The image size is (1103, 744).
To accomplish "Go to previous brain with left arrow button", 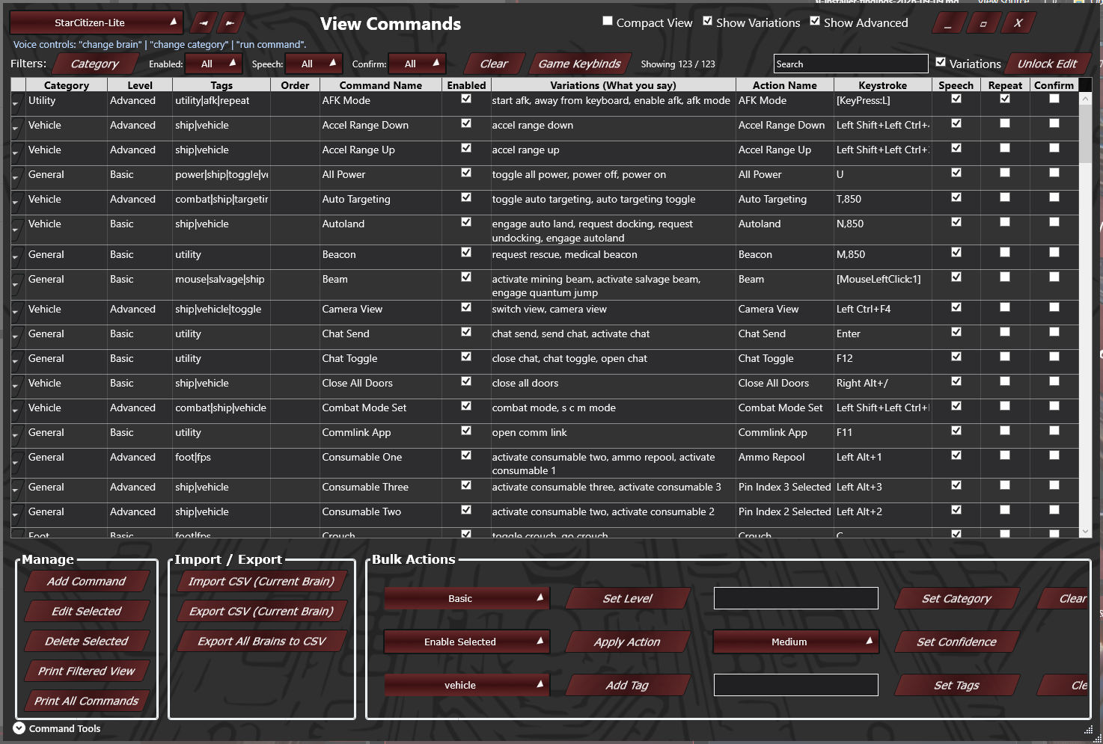I will [x=204, y=22].
